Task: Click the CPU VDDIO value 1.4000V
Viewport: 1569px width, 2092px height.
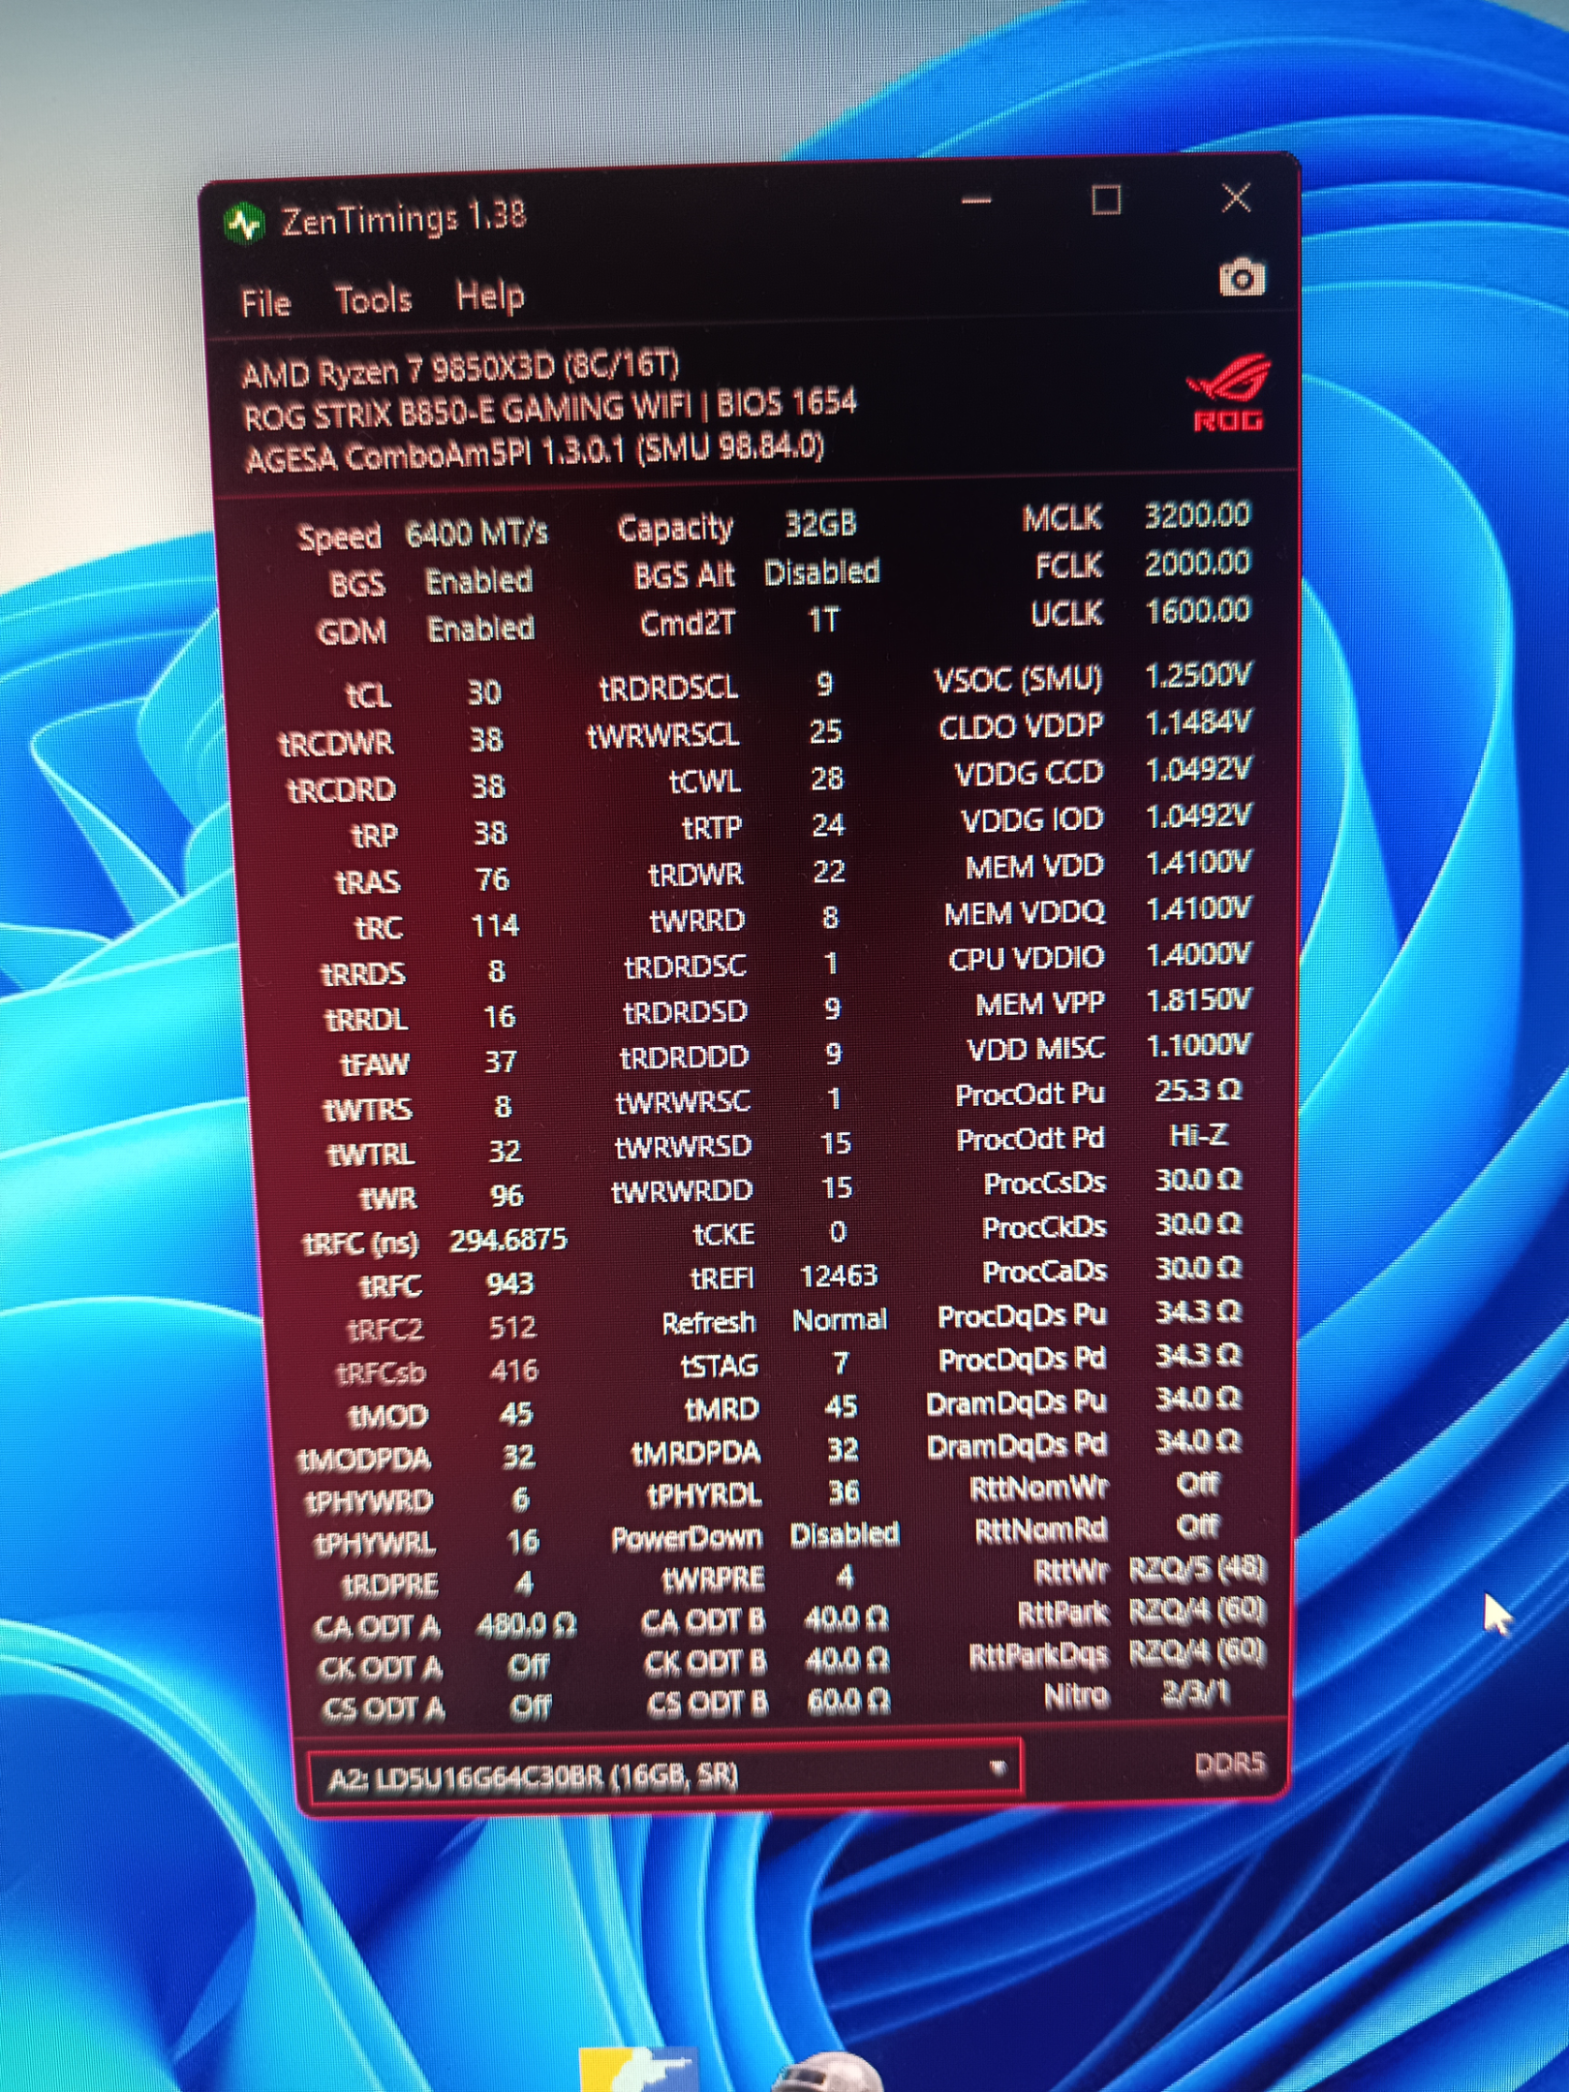Action: (1199, 955)
